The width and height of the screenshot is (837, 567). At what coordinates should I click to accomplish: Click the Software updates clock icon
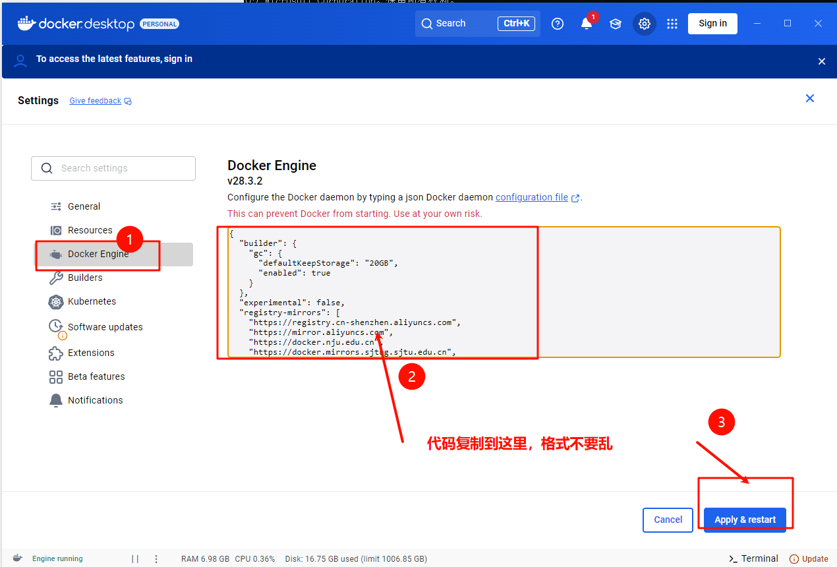57,328
